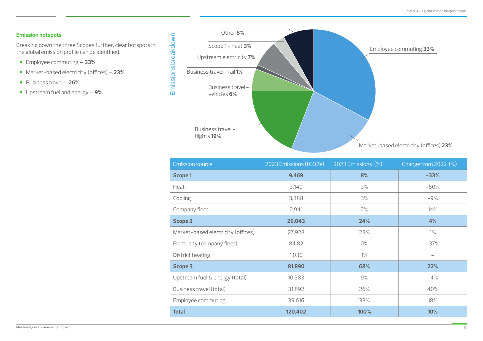Screen dimensions: 483x341
Task: Click 'Business travel – vehicles 6%' label
Action: tap(229, 90)
